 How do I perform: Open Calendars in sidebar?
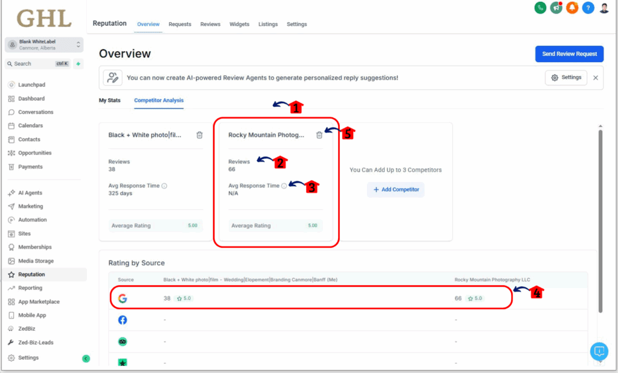pyautogui.click(x=30, y=125)
